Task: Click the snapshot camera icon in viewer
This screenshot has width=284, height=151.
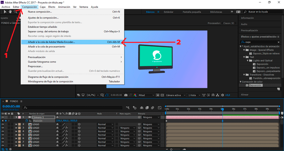Action: tap(125, 95)
